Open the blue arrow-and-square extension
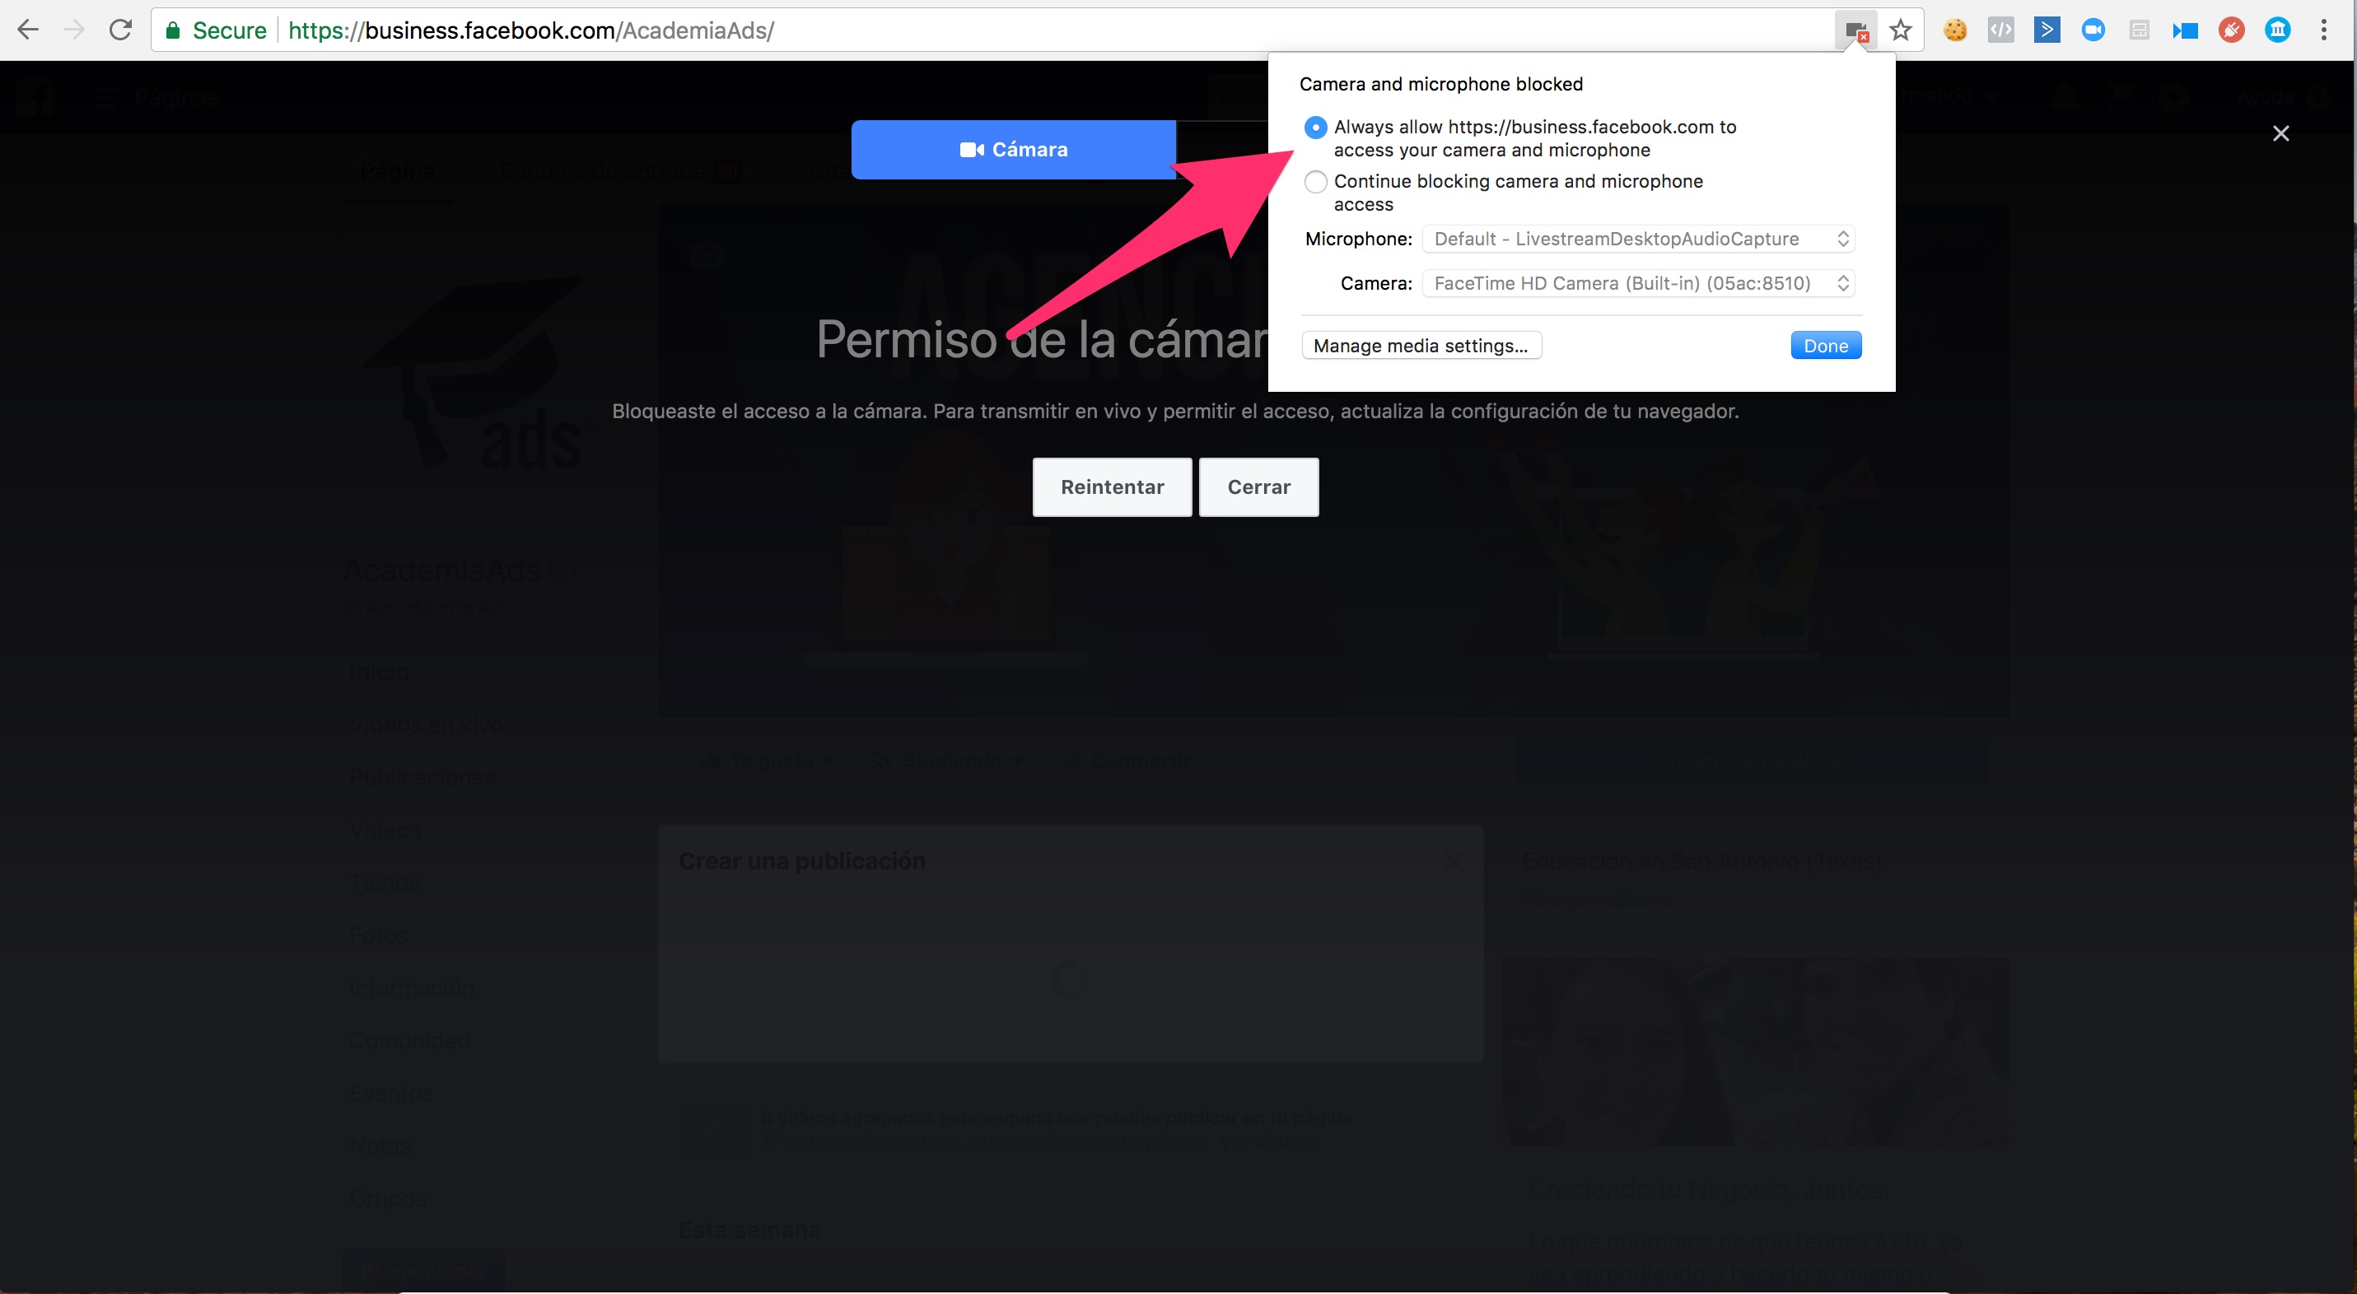Screen dimensions: 2357x1294 point(2185,30)
